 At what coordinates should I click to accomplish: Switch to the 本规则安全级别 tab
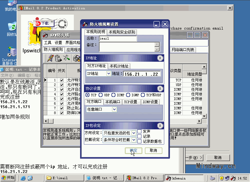tap(122, 32)
